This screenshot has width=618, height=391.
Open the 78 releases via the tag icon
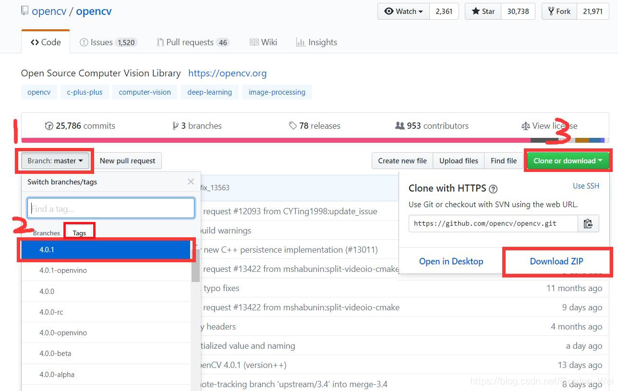point(293,125)
